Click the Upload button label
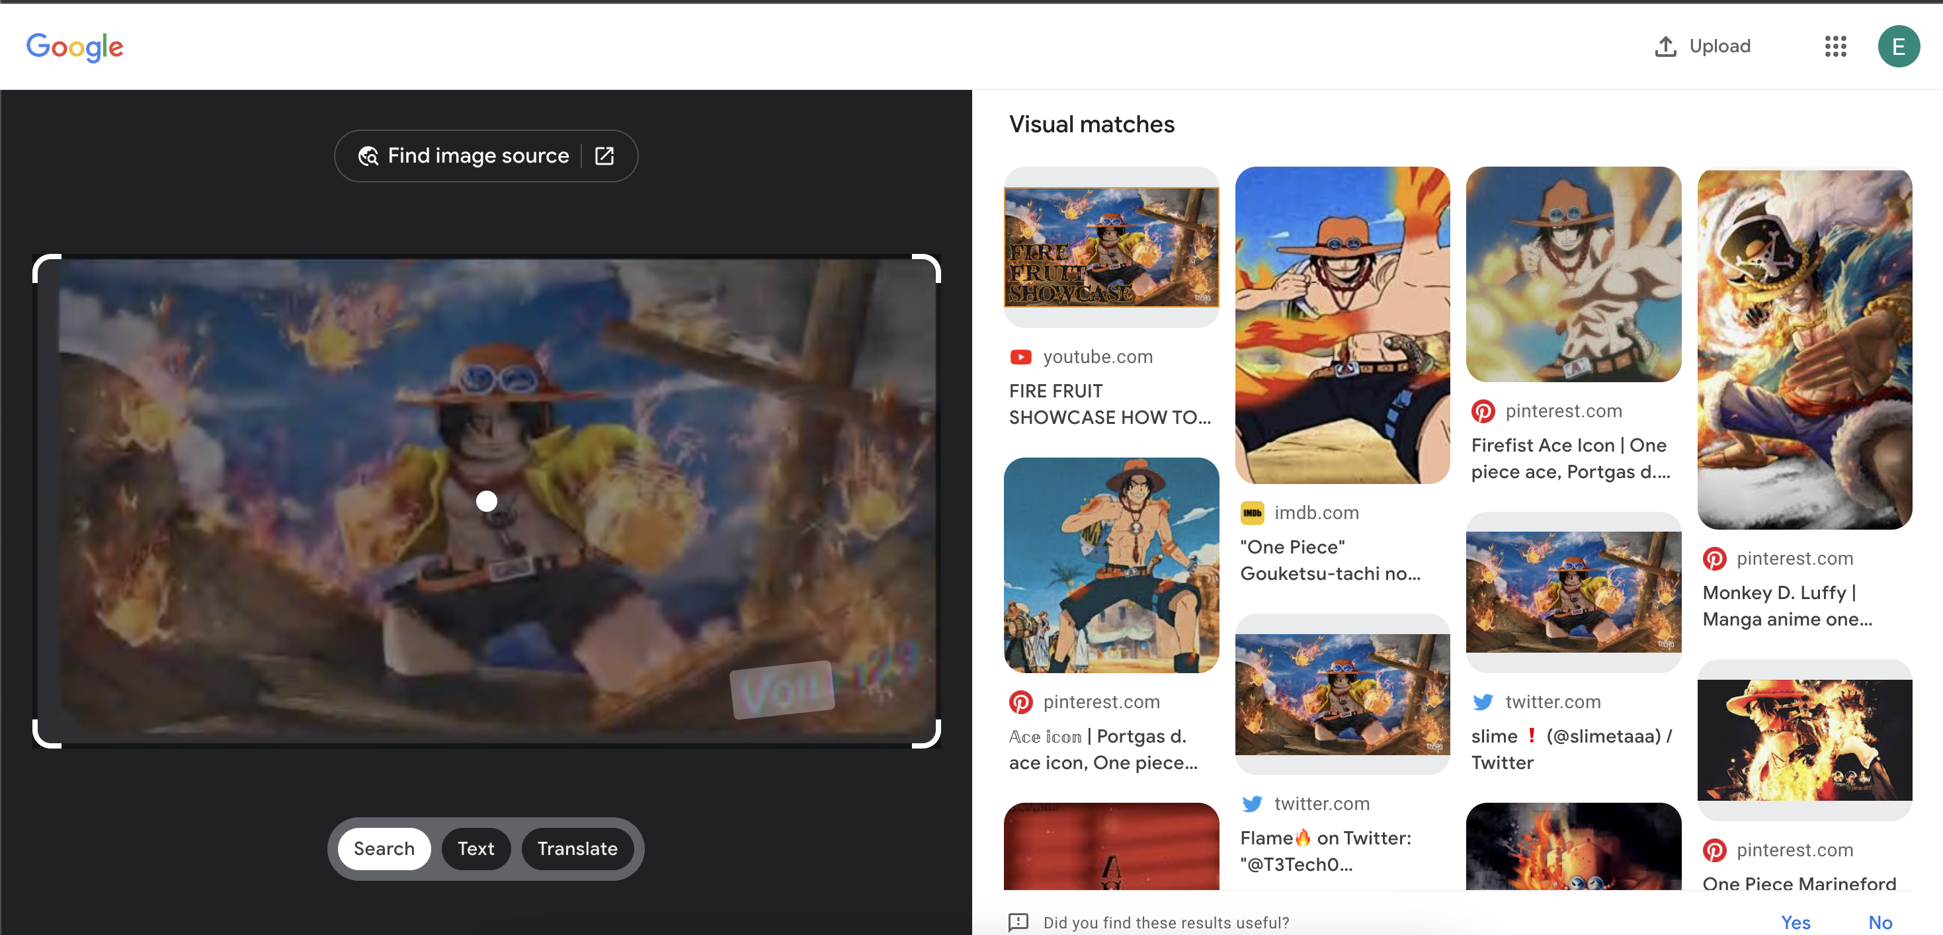 pos(1719,47)
